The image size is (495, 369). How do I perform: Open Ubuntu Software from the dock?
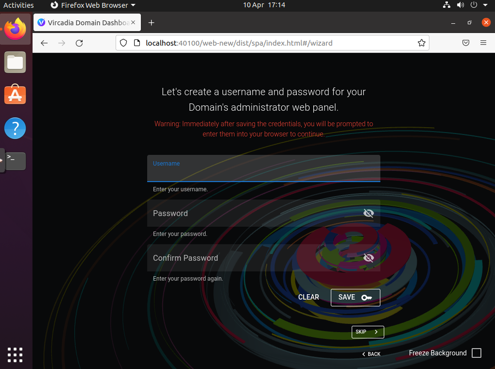coord(15,94)
